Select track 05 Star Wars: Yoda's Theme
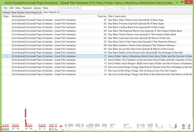This screenshot has height=132, width=194. tap(97, 35)
